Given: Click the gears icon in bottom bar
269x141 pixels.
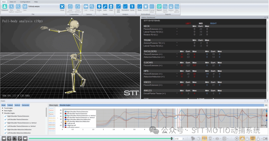Looking at the screenshot, I should click(193, 138).
